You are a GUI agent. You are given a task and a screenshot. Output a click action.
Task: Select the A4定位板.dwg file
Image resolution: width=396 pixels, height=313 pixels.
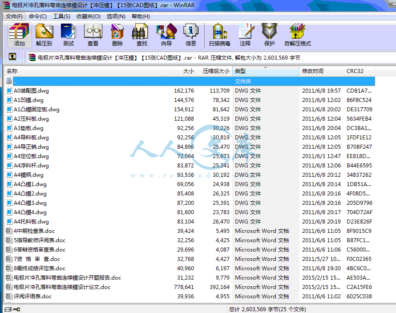tap(31, 156)
